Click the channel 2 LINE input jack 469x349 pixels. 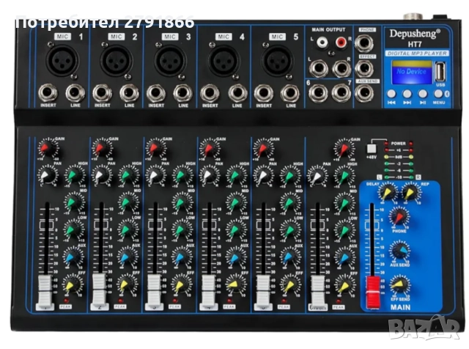point(129,94)
